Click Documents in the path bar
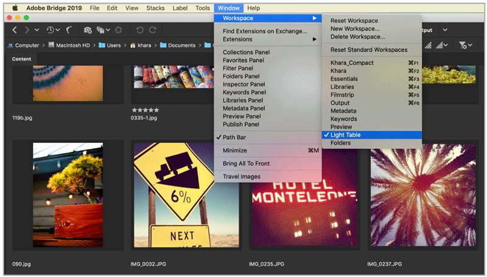The width and height of the screenshot is (487, 277). click(x=178, y=45)
